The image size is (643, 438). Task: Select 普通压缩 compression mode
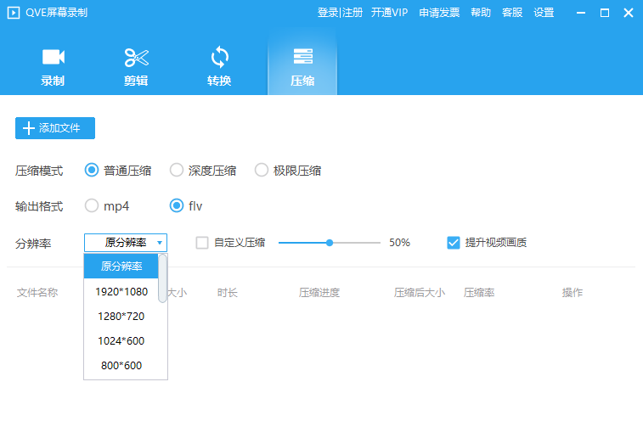[x=92, y=171]
